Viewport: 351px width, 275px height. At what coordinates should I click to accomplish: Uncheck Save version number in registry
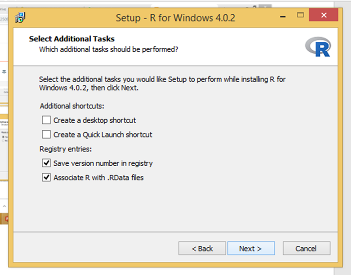coord(46,163)
